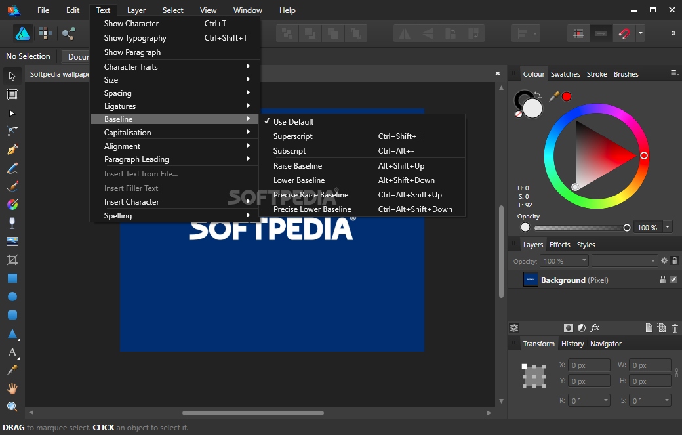Select the Colour Picker tool in toolbar
Screen dimensions: 682x435
12,370
